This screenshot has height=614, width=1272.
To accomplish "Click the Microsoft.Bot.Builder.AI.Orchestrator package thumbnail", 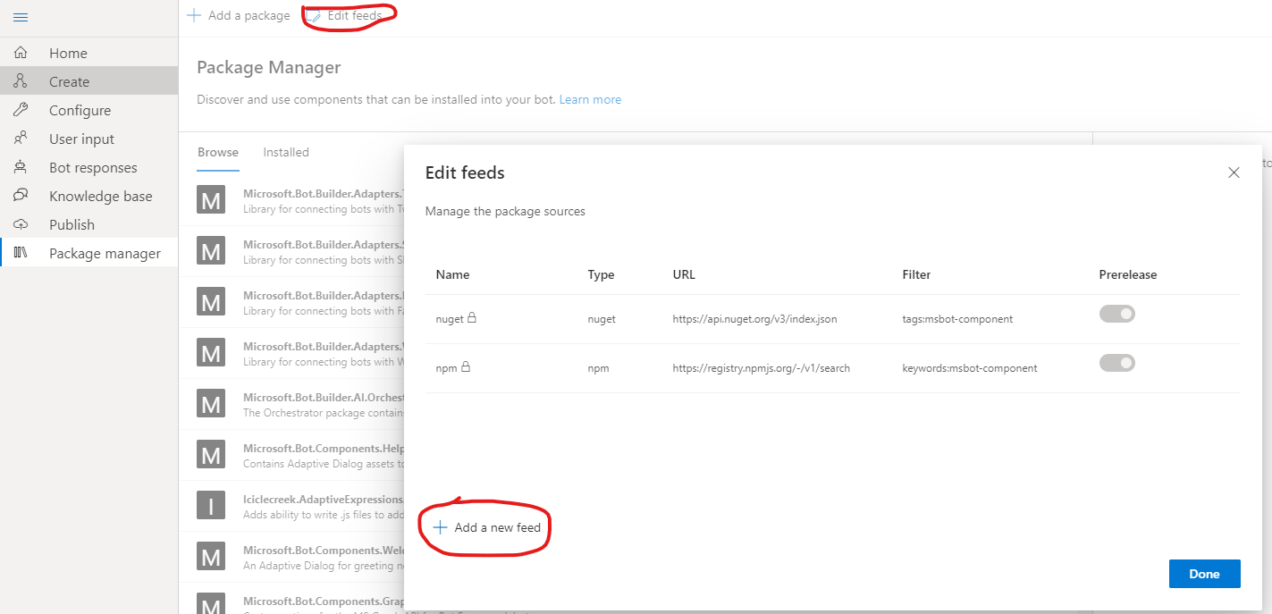I will coord(210,403).
